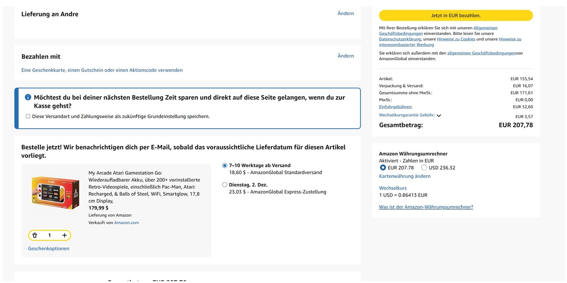The width and height of the screenshot is (567, 283).
Task: Expand Wechselkursgarantie Gebühr details chevron
Action: coord(439,115)
